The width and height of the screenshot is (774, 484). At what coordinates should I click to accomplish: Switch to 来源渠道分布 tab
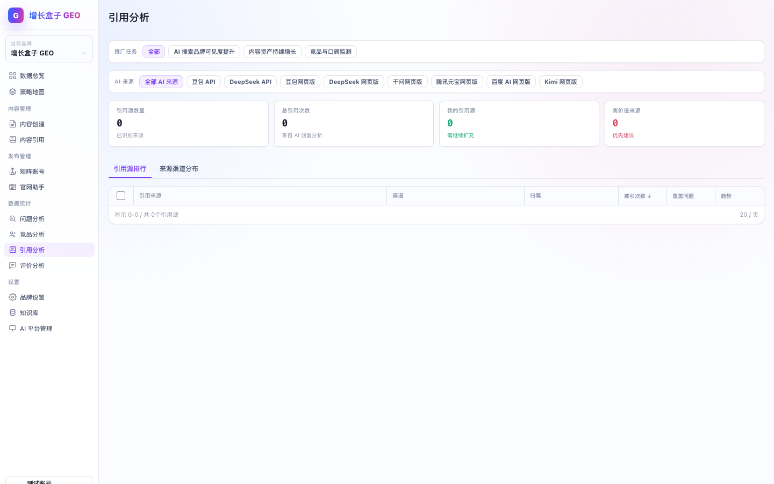(179, 169)
